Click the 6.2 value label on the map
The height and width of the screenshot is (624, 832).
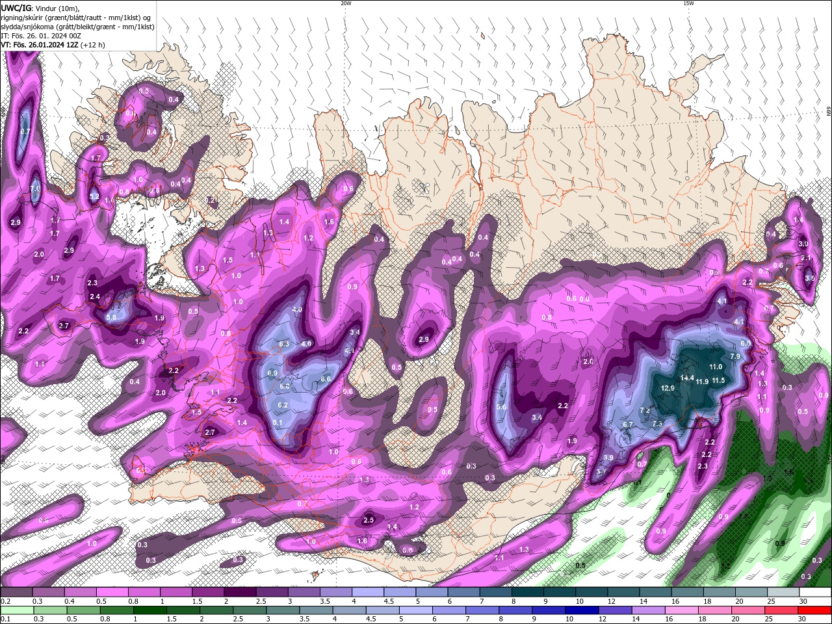pyautogui.click(x=283, y=405)
